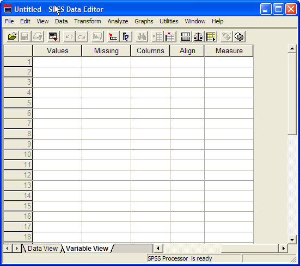Click the Split File icon
Image resolution: width=300 pixels, height=266 pixels.
click(x=186, y=36)
